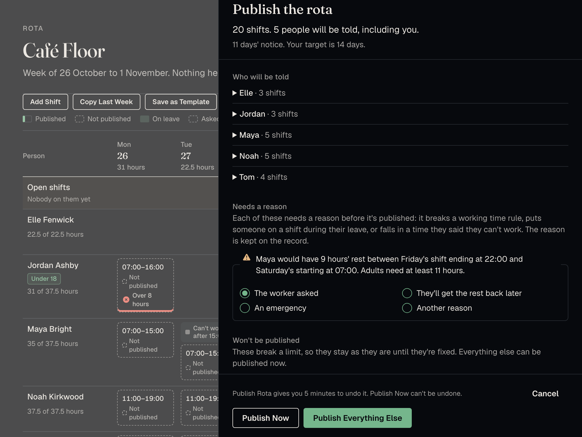Open Noah Kirkwood's Monday 11:00–19:00 shift
This screenshot has width=582, height=437.
(145, 407)
